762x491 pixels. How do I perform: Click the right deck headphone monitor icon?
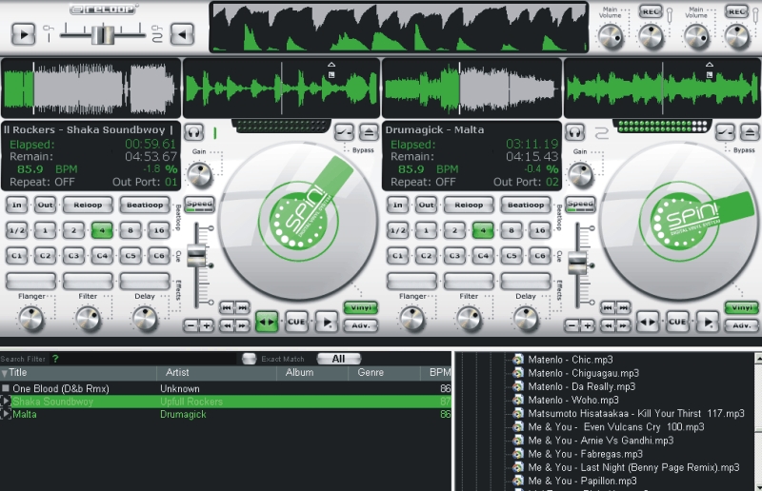pyautogui.click(x=574, y=132)
